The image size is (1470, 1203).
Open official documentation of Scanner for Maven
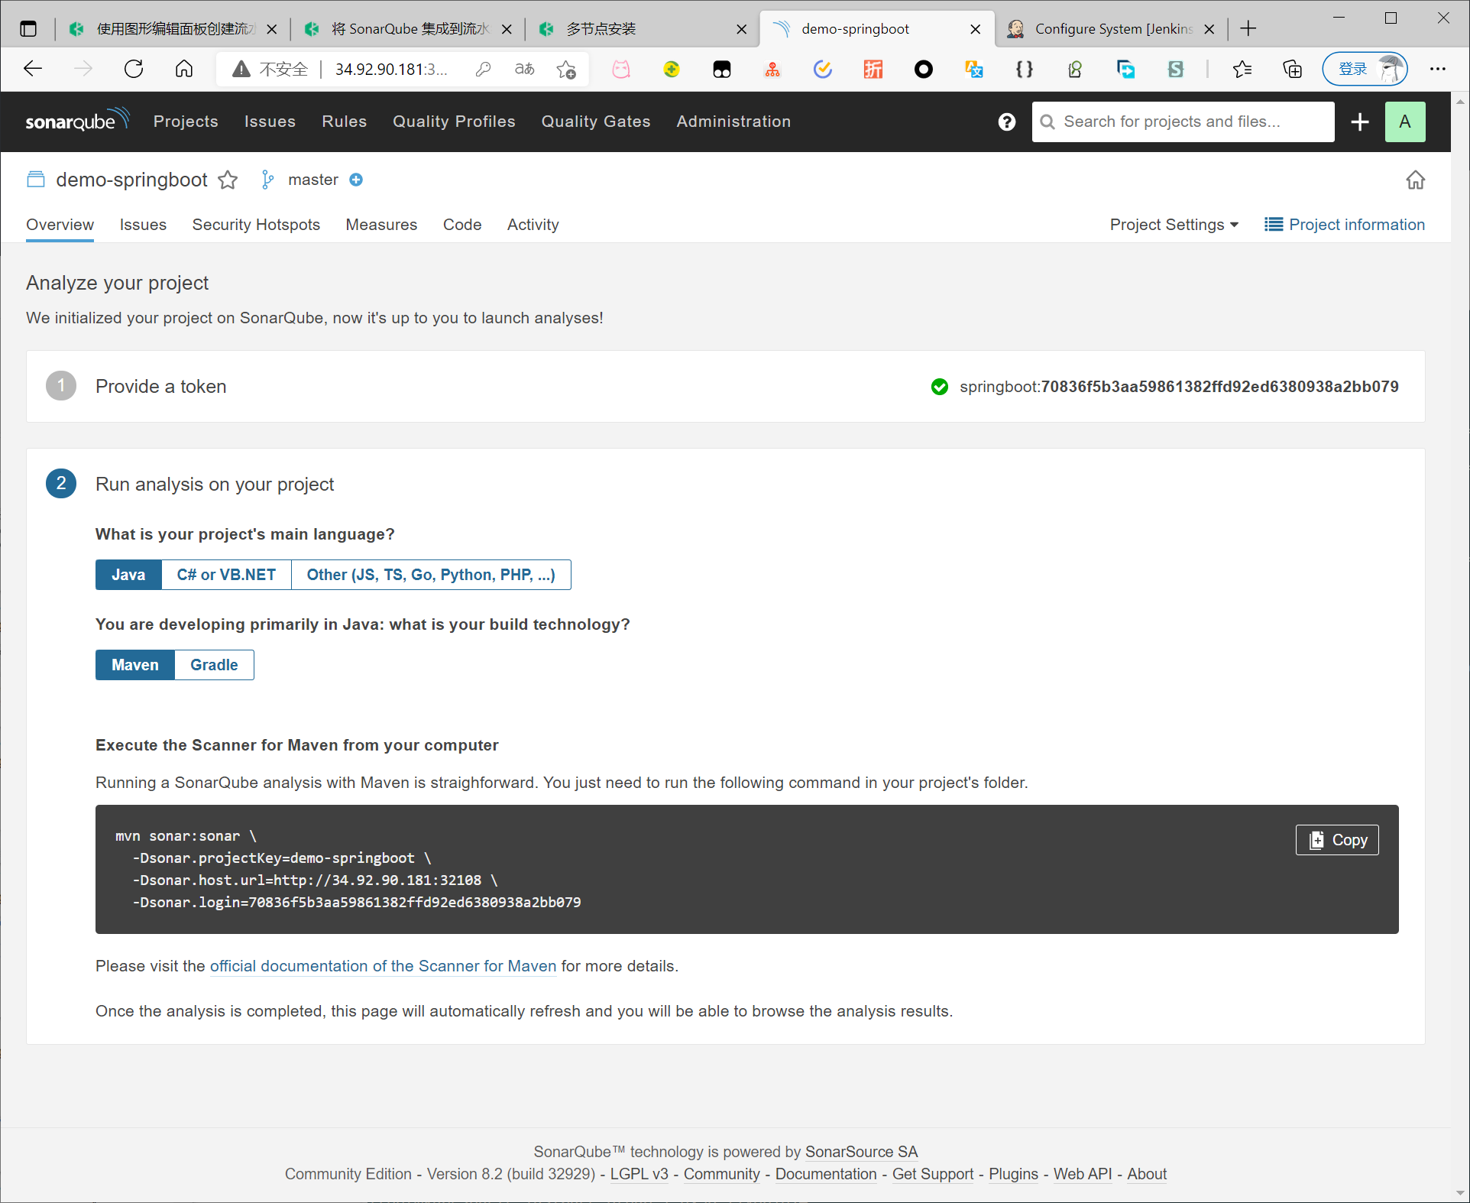pyautogui.click(x=383, y=966)
